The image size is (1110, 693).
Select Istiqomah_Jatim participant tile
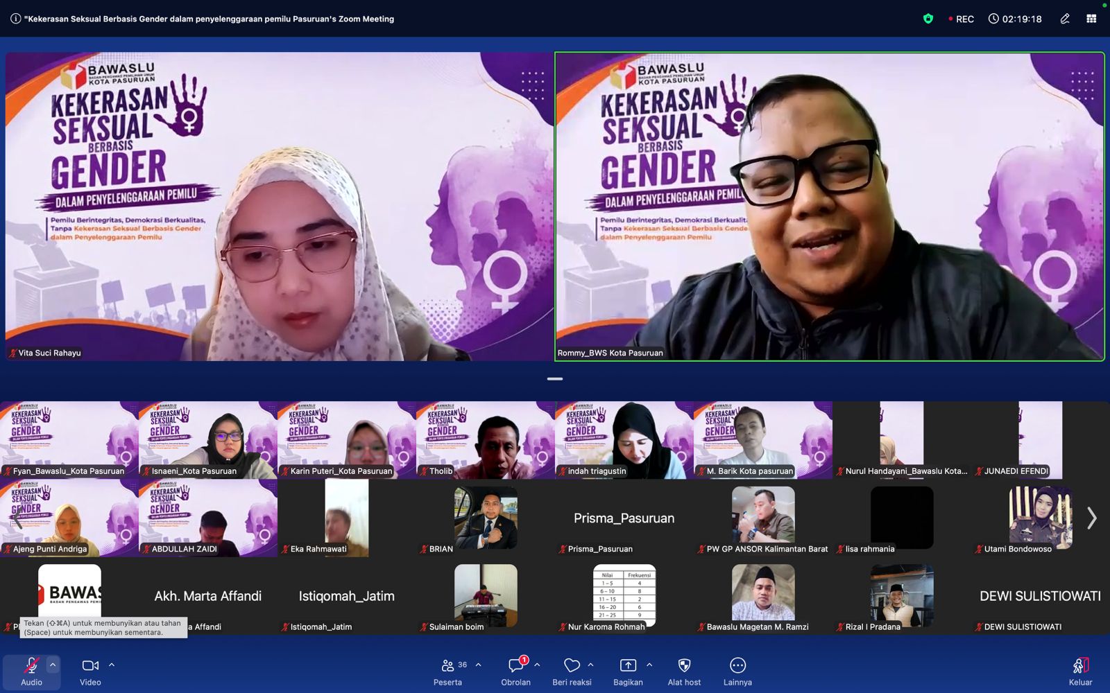point(347,596)
